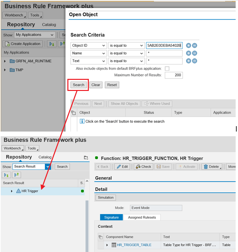This screenshot has height=252, width=238.
Task: Click Create Application button
Action: [23, 44]
